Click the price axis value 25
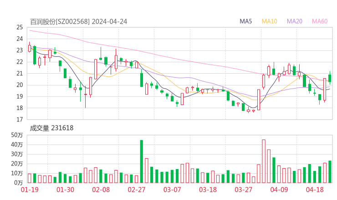Image resolution: width=337 pixels, height=200 pixels. tap(20, 27)
